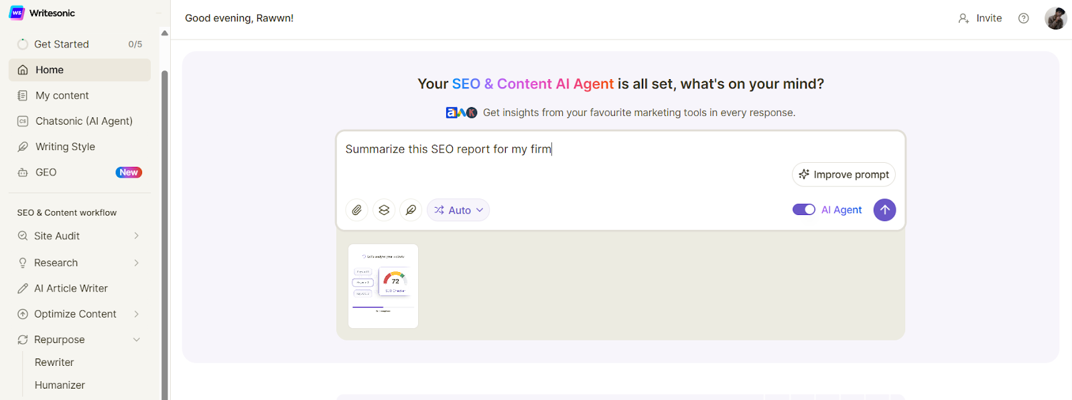The image size is (1072, 400).
Task: Open the user profile avatar
Action: (x=1056, y=18)
